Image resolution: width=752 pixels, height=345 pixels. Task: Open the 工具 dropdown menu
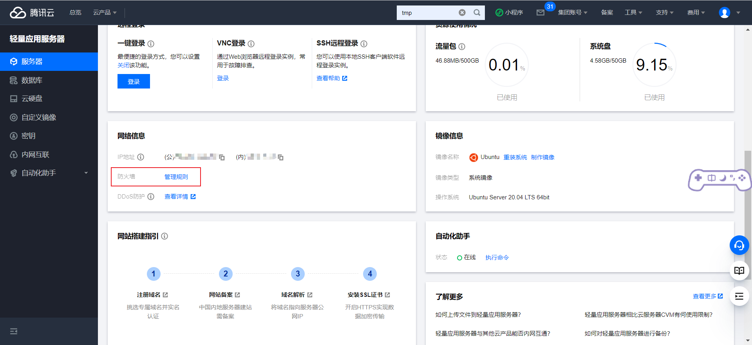pyautogui.click(x=633, y=13)
